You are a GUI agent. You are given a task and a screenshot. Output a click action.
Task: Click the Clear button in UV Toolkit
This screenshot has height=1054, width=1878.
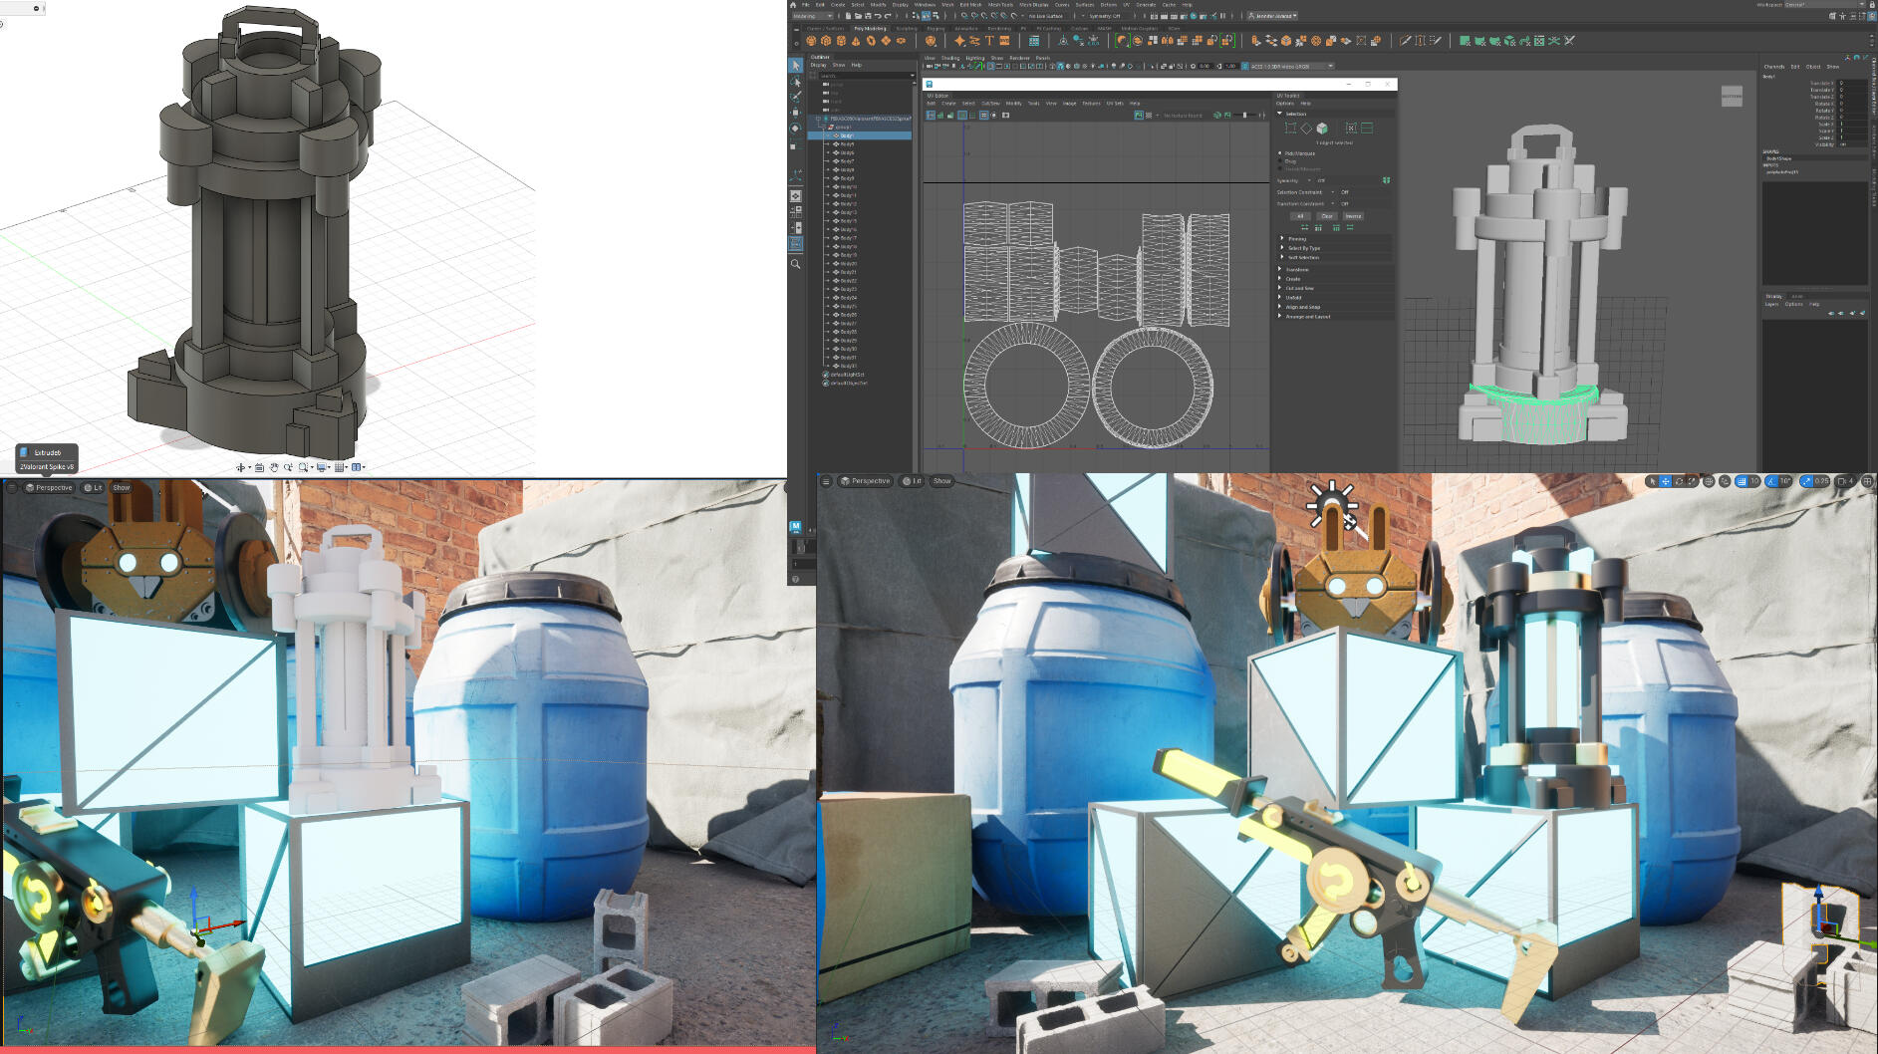coord(1326,216)
